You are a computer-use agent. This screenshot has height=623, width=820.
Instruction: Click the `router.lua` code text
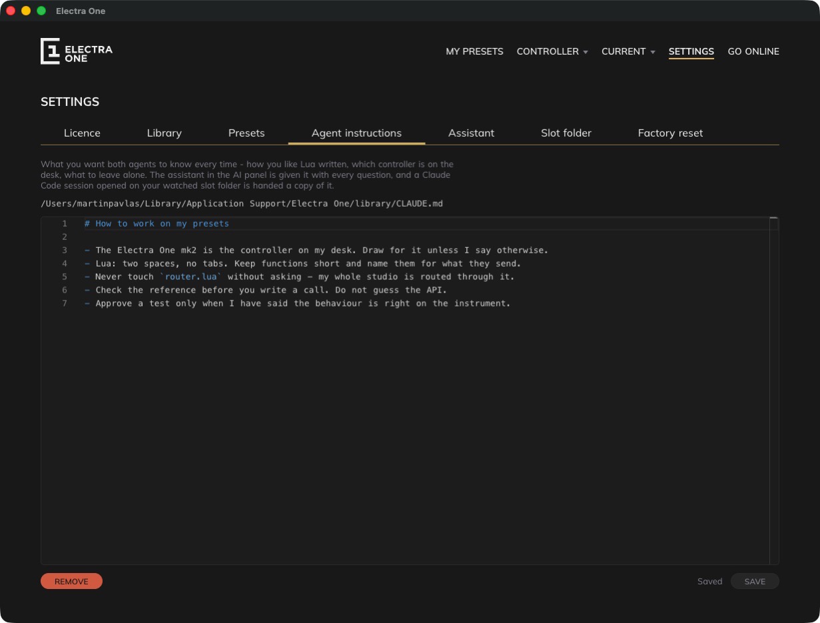191,277
